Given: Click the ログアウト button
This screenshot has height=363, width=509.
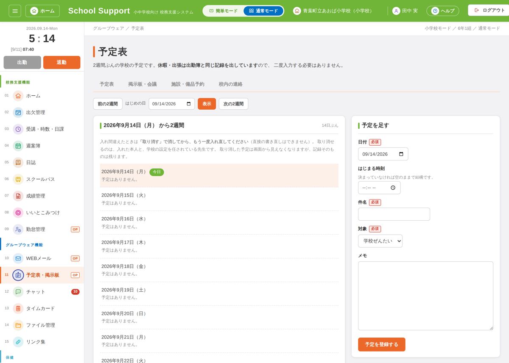Looking at the screenshot, I should (x=489, y=10).
